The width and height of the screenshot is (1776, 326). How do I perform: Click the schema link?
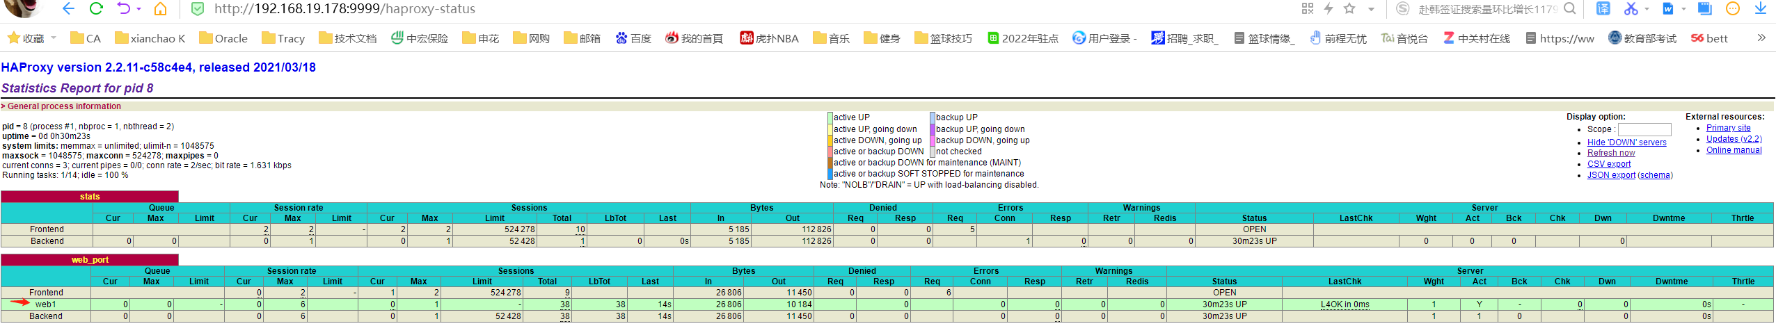(1655, 175)
